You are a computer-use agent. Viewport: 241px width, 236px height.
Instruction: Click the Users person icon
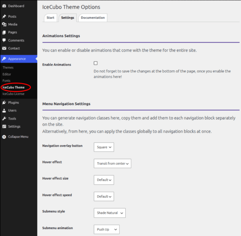point(4,110)
